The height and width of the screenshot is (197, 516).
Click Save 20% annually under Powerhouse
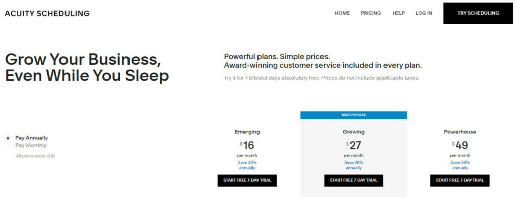click(460, 165)
